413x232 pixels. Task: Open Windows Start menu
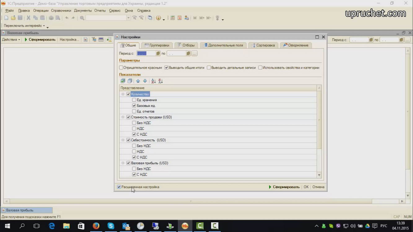7,226
